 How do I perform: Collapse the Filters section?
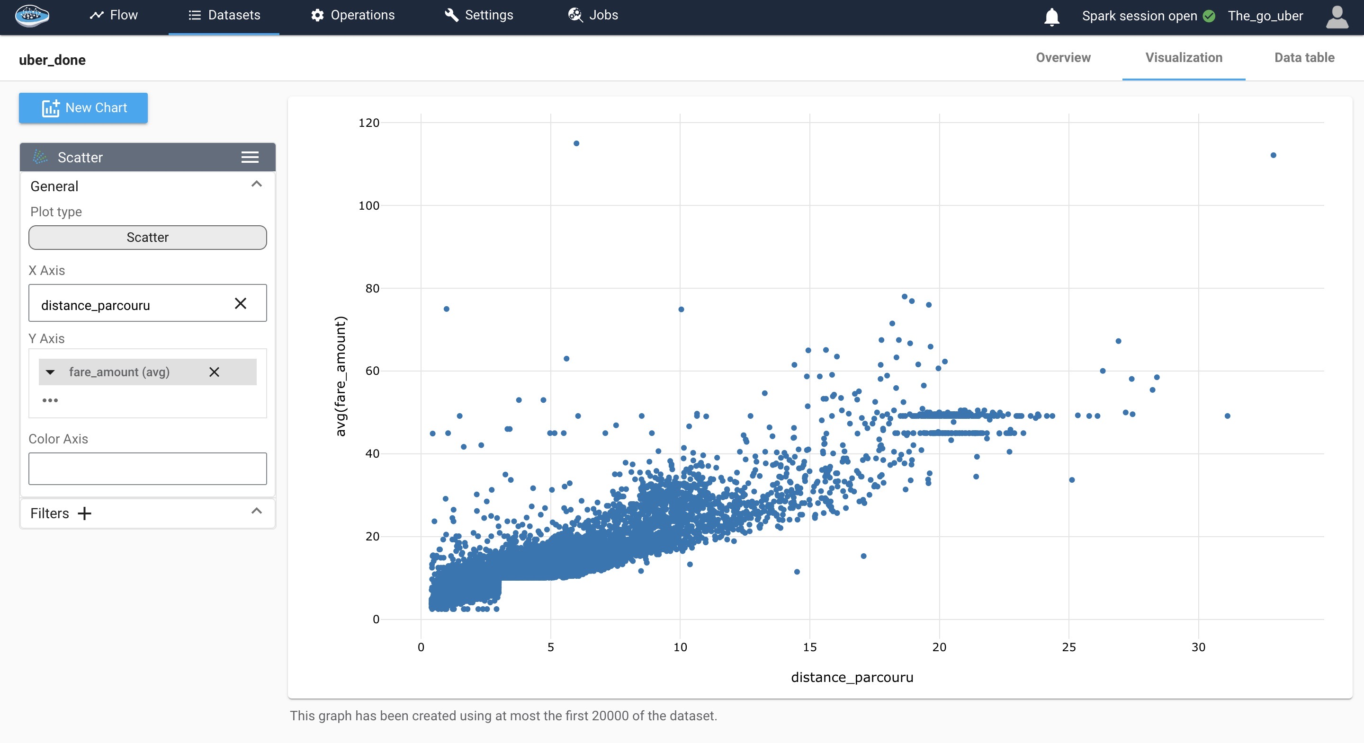click(256, 511)
